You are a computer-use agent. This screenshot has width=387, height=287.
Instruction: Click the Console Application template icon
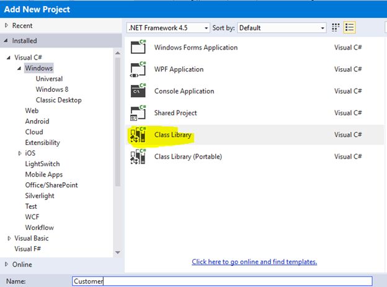coord(138,91)
